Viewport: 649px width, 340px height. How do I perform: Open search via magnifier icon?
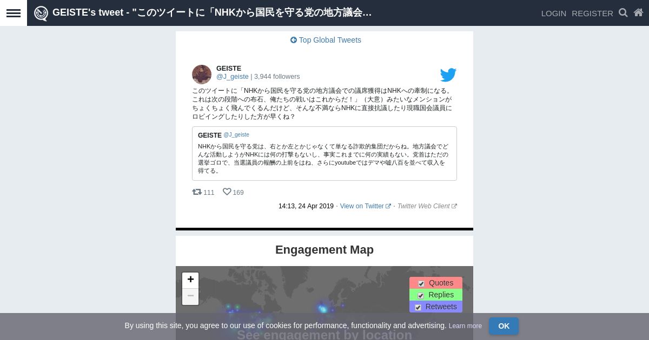pos(623,13)
